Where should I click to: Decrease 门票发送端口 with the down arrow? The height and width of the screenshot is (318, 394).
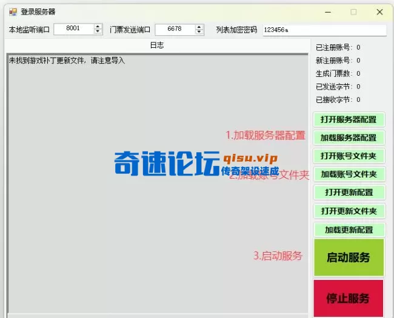[199, 31]
